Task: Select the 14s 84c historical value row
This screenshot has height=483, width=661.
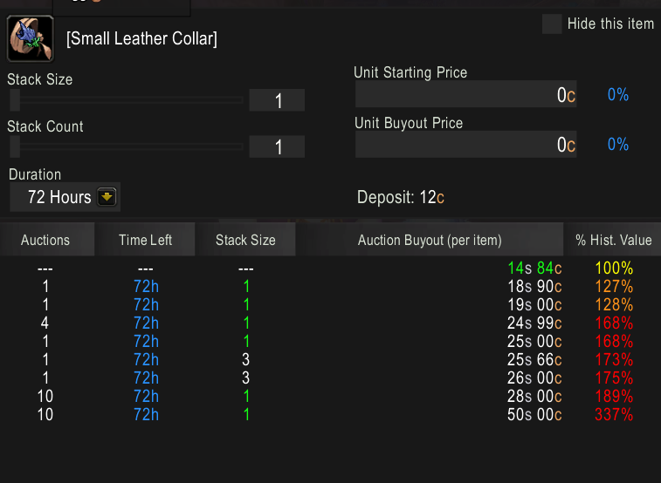Action: (x=330, y=268)
